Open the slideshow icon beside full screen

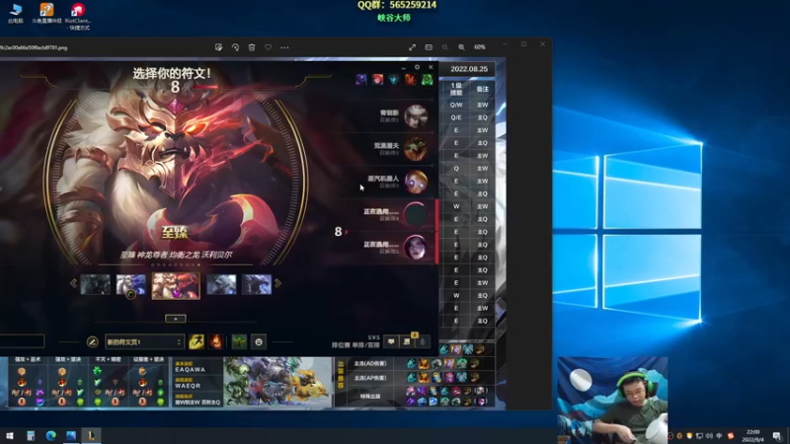[429, 47]
